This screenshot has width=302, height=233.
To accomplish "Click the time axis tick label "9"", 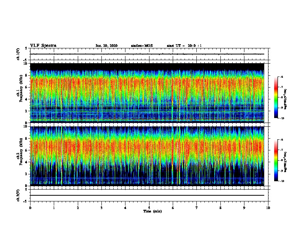I will click(244, 208).
